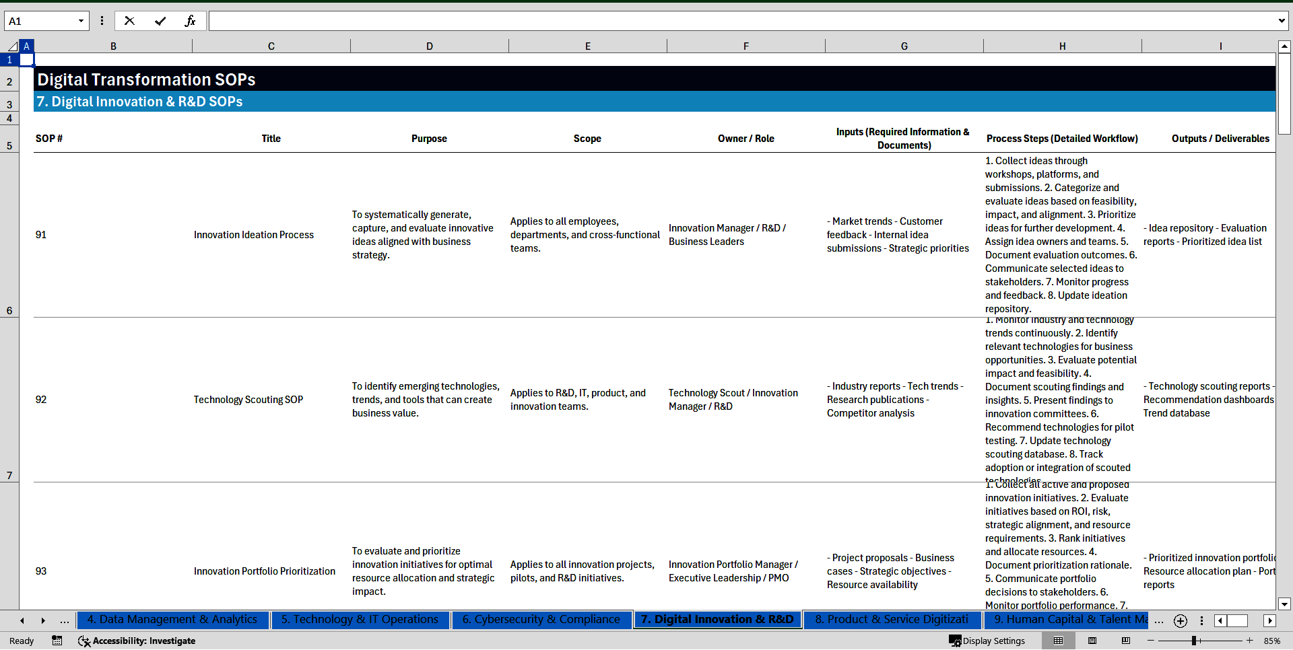Click the zoom in plus button

(1249, 641)
